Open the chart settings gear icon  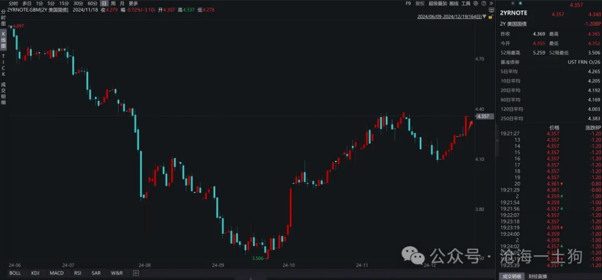point(476,4)
